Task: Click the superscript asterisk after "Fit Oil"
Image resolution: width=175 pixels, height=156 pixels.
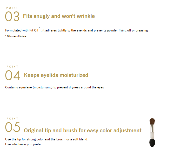Action: click(x=39, y=27)
